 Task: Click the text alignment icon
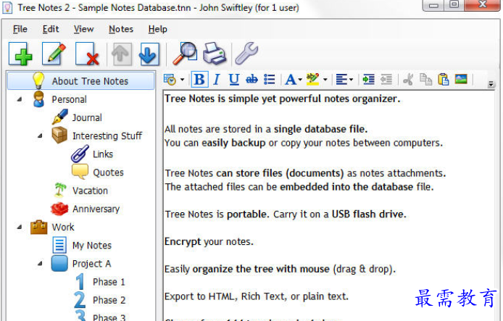coord(341,79)
